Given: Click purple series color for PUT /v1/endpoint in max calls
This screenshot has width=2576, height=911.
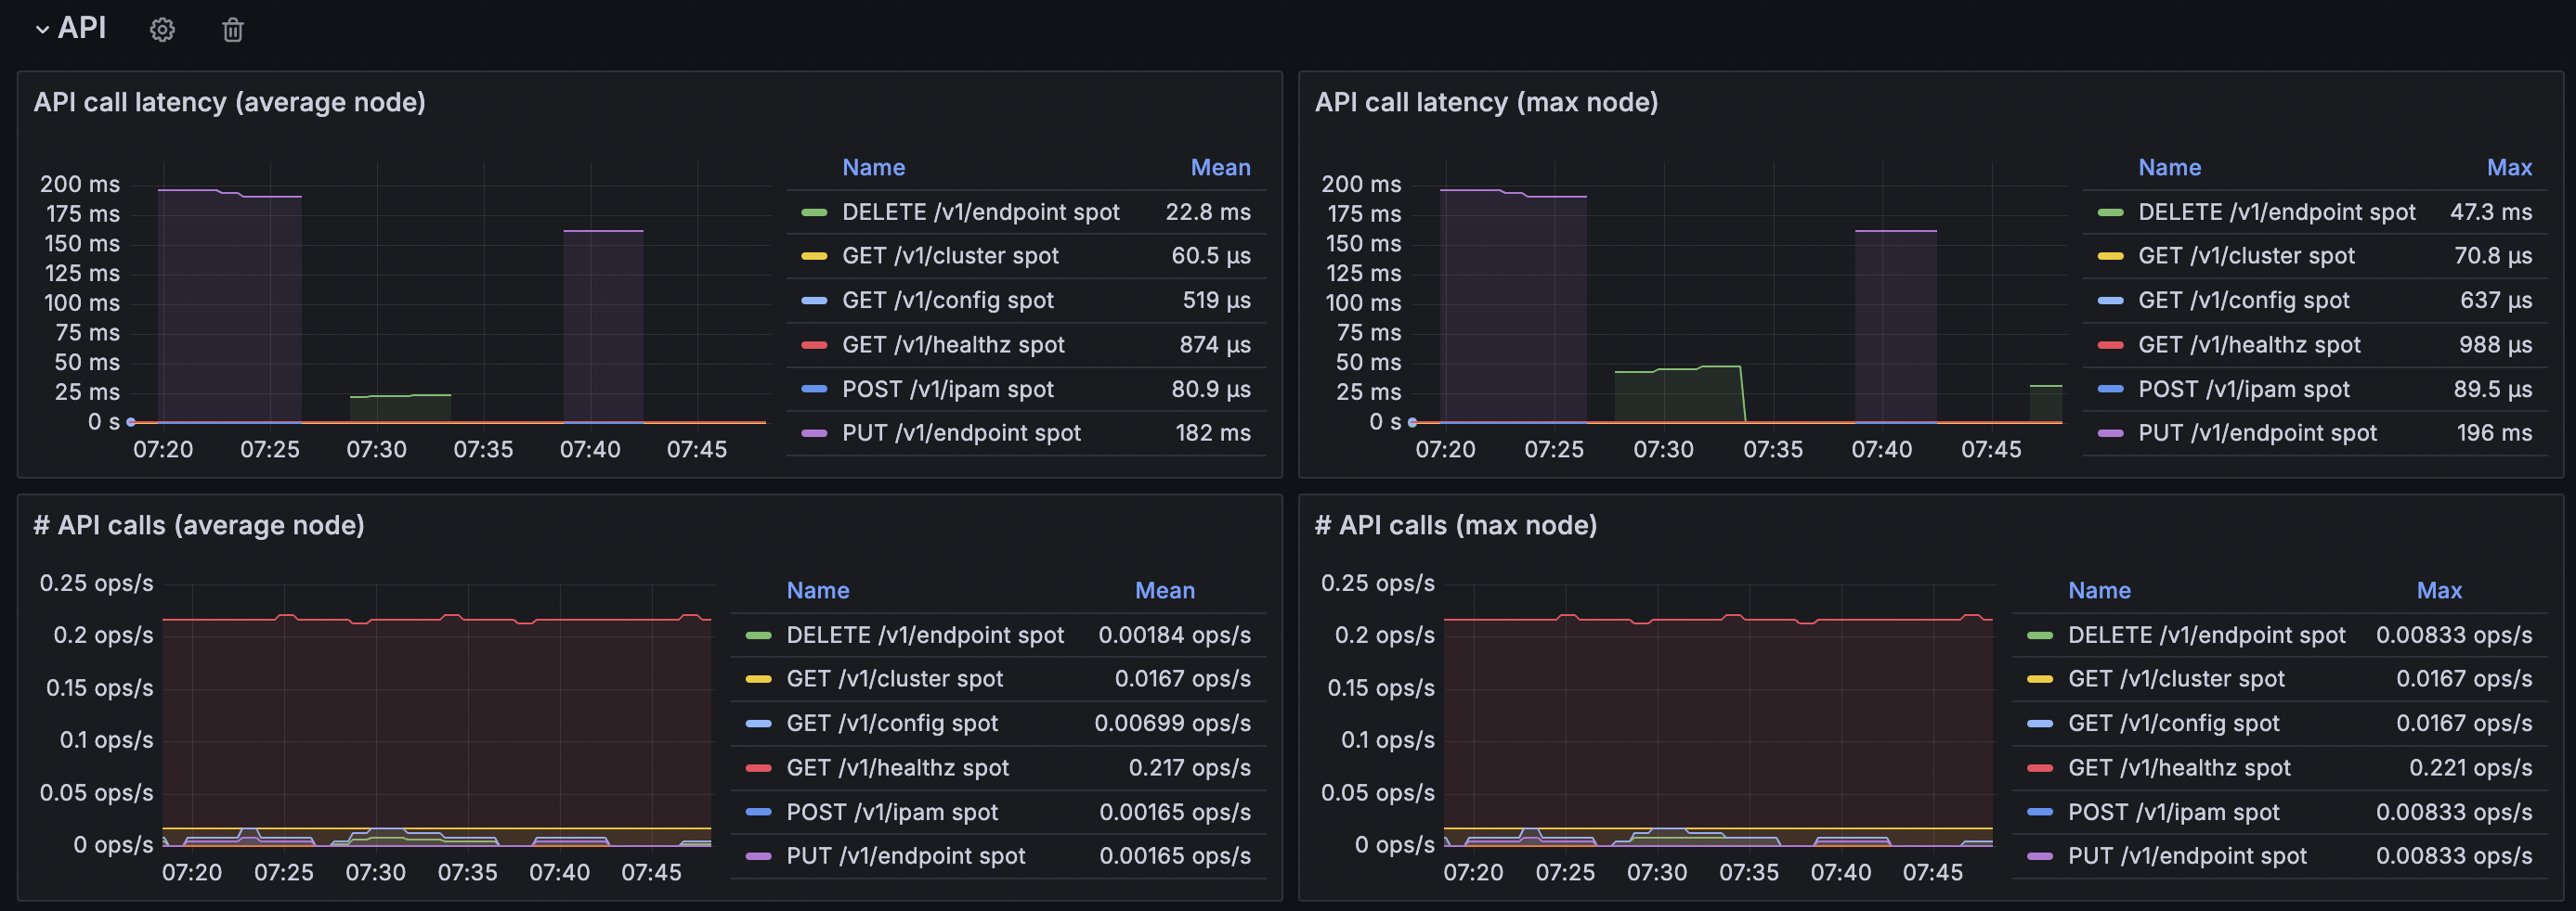Looking at the screenshot, I should pos(2040,856).
